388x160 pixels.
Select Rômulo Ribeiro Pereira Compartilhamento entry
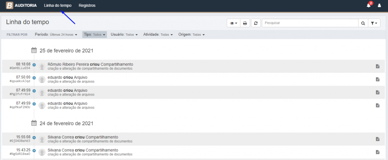pos(90,64)
